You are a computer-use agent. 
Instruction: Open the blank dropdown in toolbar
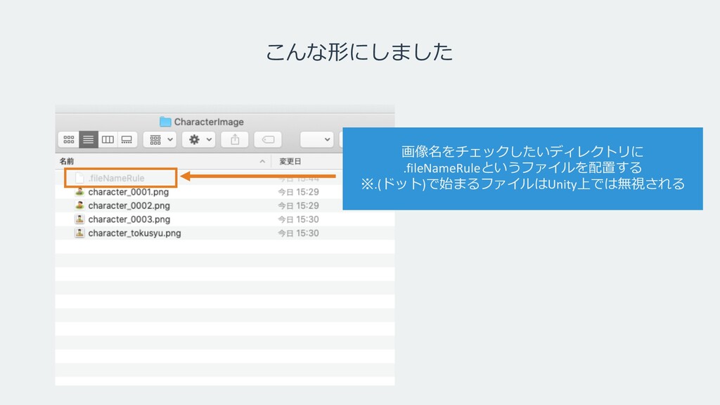[x=317, y=140]
